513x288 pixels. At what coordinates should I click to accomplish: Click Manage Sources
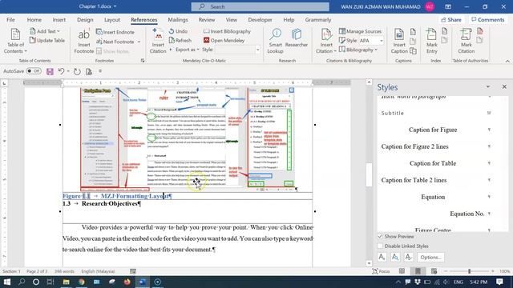click(360, 31)
